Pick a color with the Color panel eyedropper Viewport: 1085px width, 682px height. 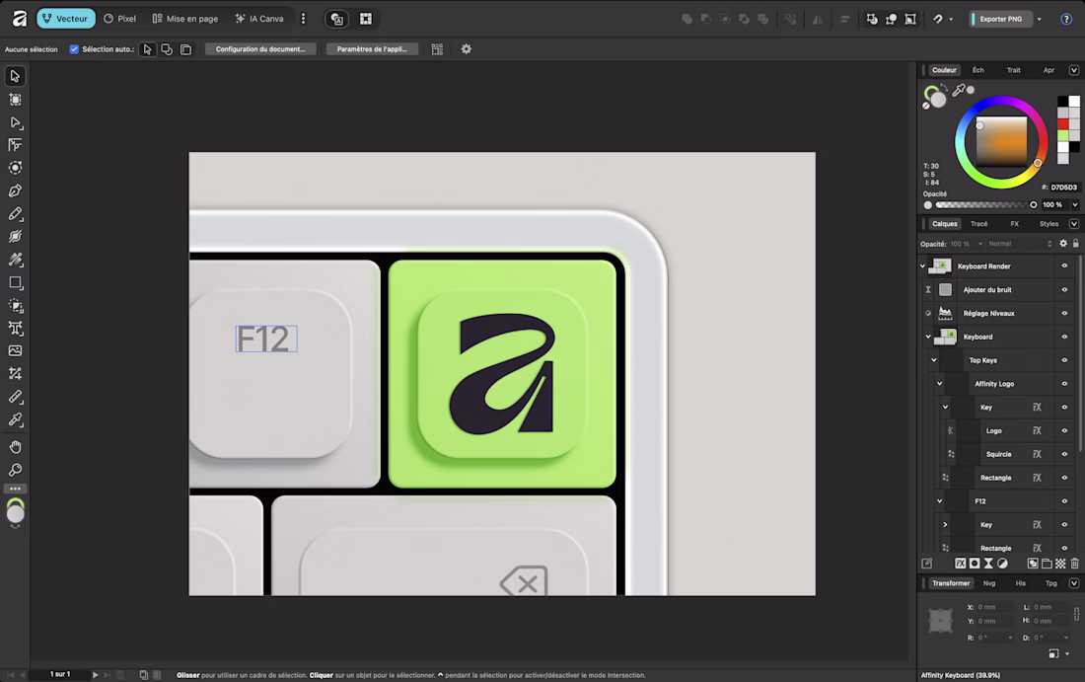coord(959,90)
